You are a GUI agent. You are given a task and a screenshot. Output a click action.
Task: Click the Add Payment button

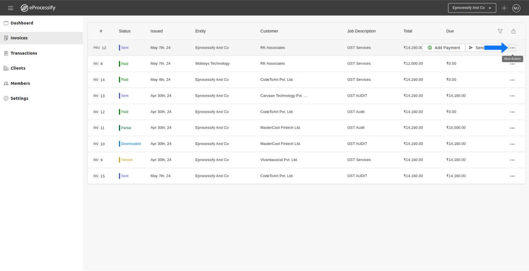point(443,48)
